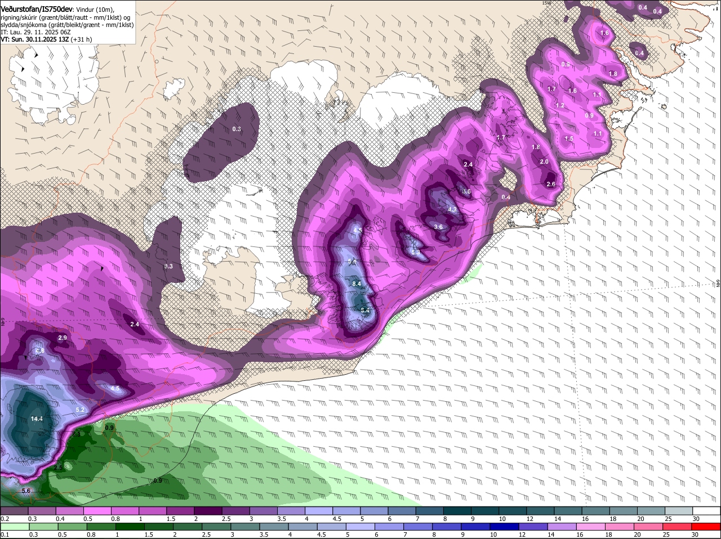Pick the snow scale swatch starting at 0.5
This screenshot has width=721, height=539.
point(97,510)
